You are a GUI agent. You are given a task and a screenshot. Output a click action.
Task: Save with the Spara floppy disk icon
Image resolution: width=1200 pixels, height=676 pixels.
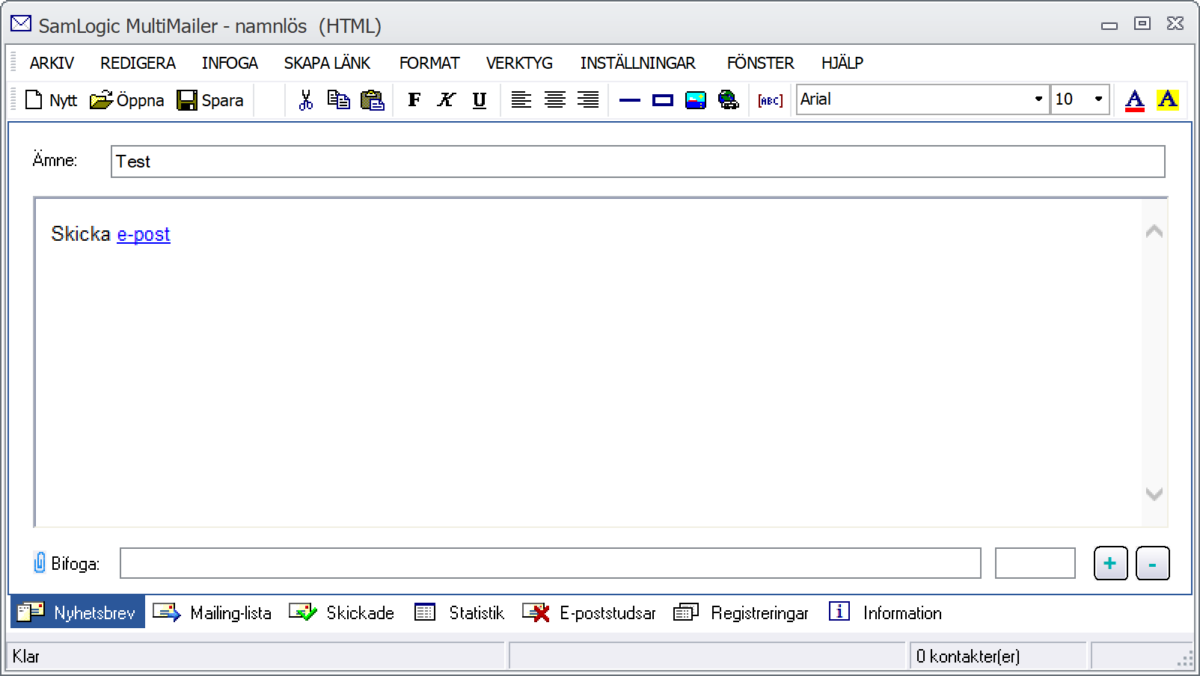coord(187,99)
